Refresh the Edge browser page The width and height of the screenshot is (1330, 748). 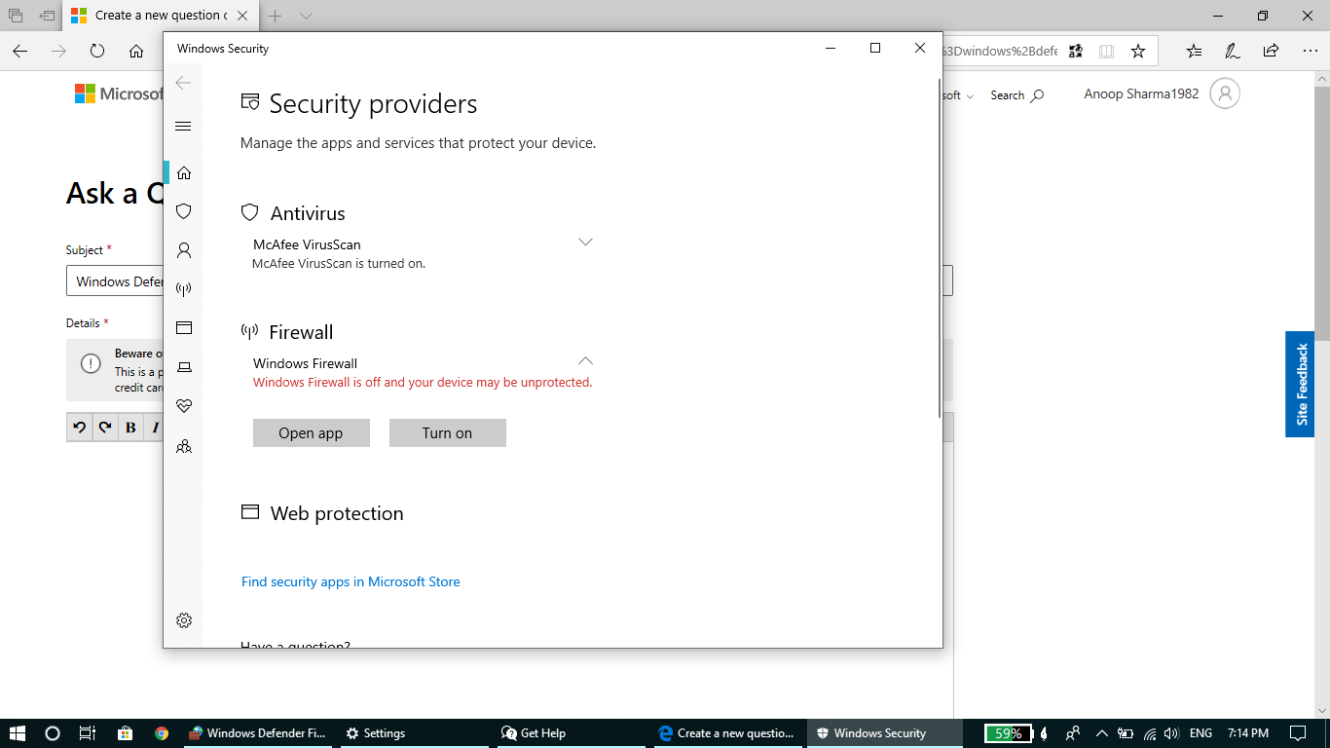click(x=97, y=51)
